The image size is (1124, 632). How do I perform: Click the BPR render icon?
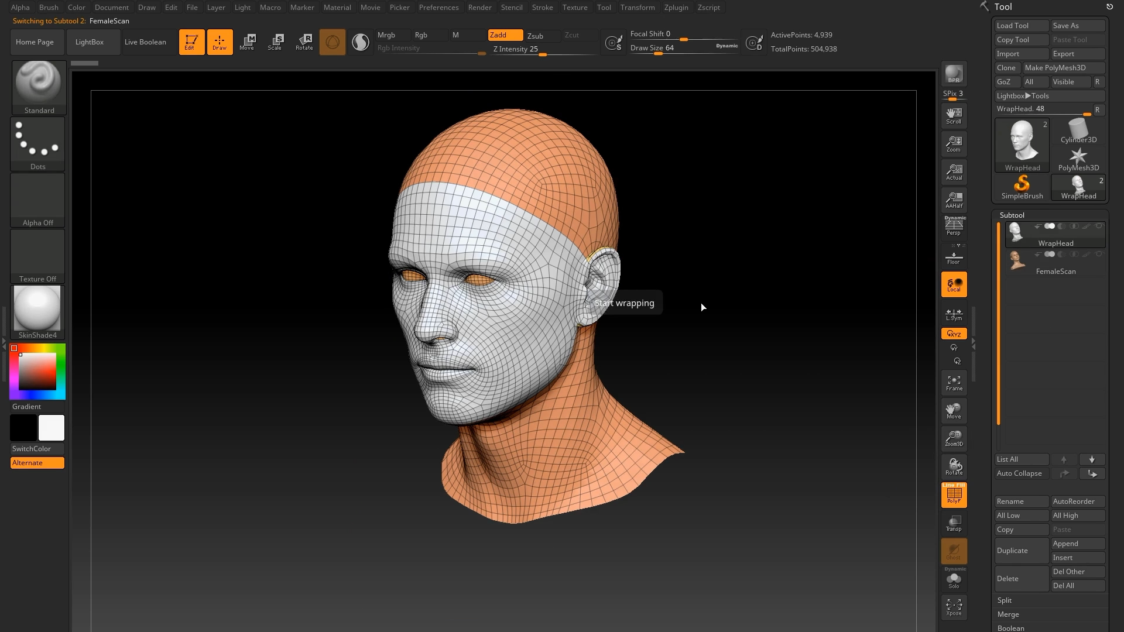point(954,74)
